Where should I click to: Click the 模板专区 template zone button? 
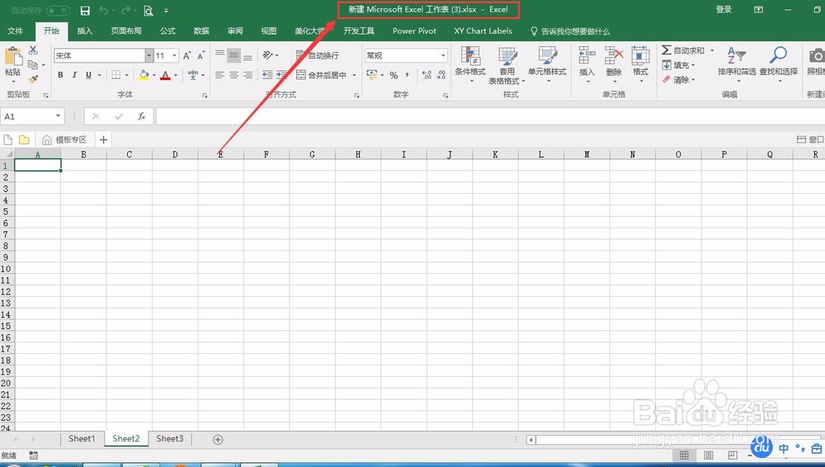(x=64, y=139)
